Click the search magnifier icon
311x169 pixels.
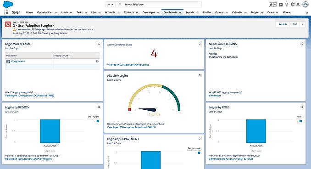click(120, 5)
